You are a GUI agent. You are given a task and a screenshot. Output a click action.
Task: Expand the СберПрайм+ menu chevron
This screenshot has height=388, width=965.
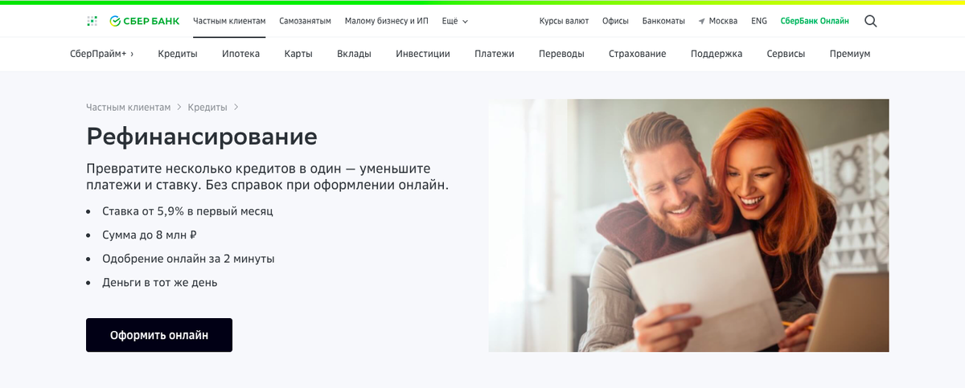132,54
